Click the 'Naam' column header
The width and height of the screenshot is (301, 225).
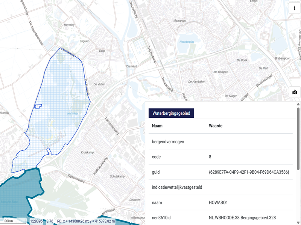157,126
